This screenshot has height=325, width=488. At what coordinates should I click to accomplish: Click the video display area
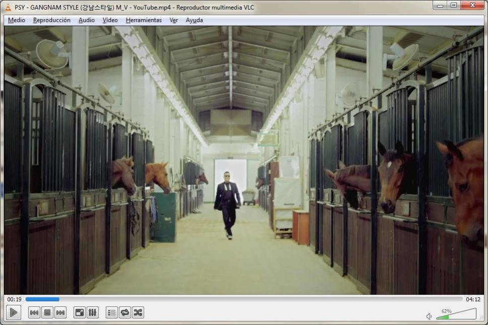[244, 160]
